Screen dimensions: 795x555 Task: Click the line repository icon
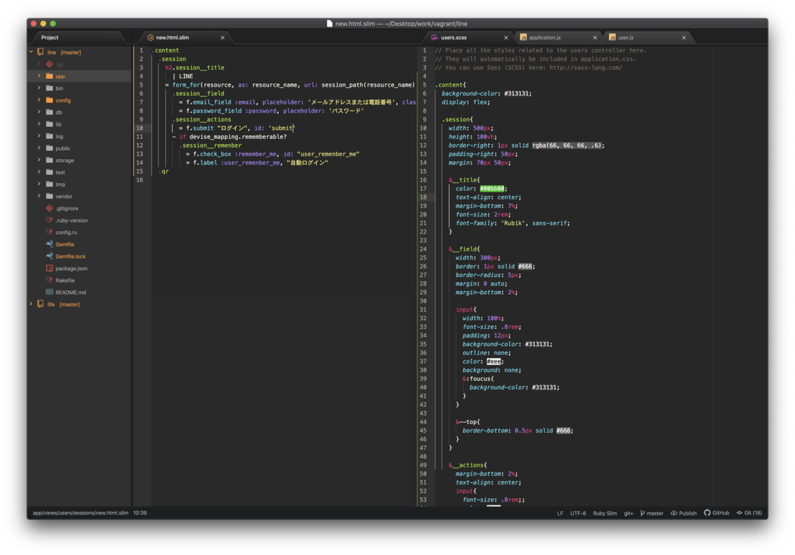click(x=40, y=52)
